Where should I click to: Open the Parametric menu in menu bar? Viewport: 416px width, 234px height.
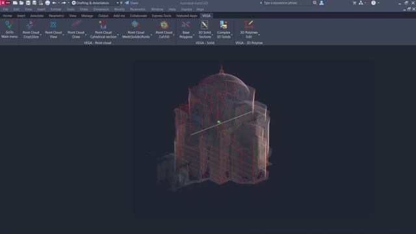pos(137,9)
